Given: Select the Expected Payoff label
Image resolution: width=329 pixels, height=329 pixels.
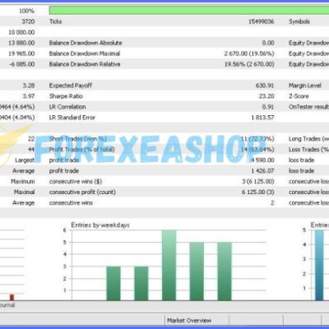Looking at the screenshot, I should (71, 86).
